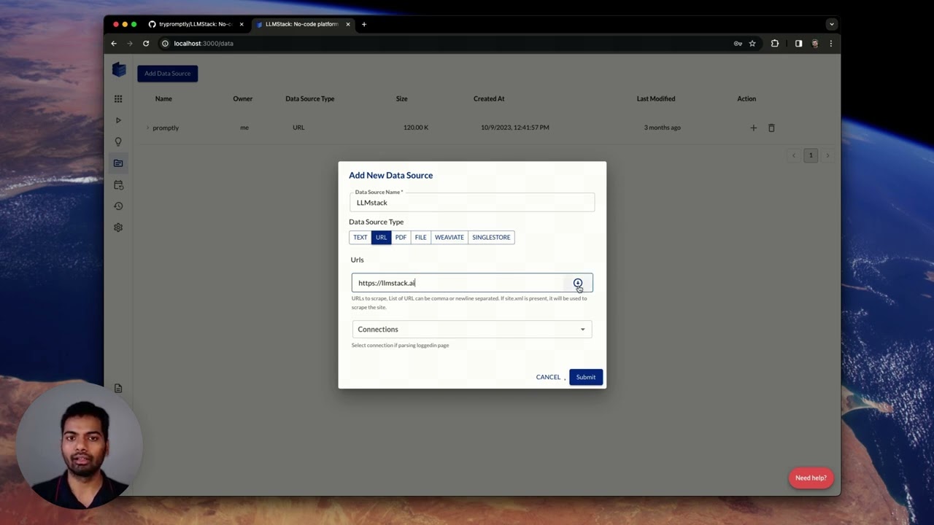Click previous page pagination arrow
This screenshot has height=525, width=934.
pyautogui.click(x=794, y=155)
